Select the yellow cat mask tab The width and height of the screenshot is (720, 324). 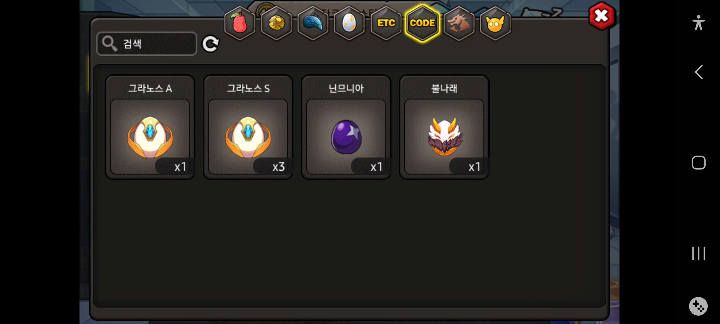point(495,23)
